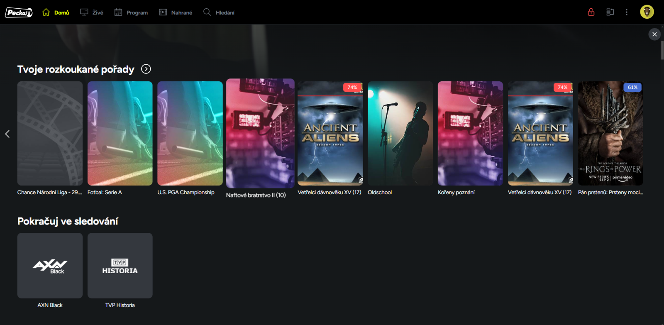Open the U.S. PGA Championship poster
Screen dimensions: 664x325
coord(190,133)
